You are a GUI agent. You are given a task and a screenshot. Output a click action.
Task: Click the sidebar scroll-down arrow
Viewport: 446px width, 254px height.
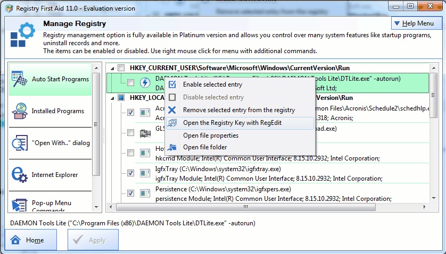pos(96,207)
